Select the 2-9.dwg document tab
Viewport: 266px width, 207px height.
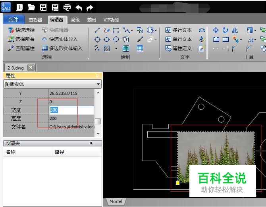pos(15,68)
